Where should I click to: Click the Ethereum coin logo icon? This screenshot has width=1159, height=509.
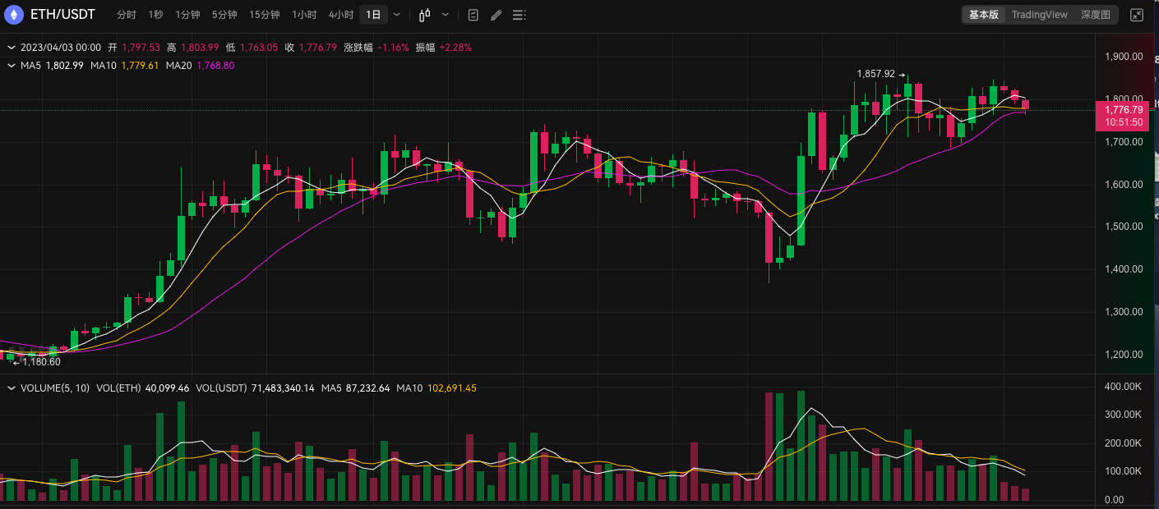(14, 15)
